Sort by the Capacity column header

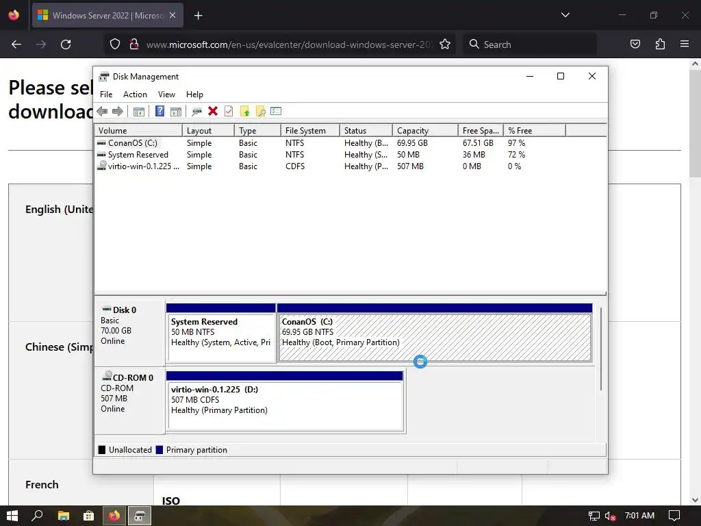pos(425,131)
